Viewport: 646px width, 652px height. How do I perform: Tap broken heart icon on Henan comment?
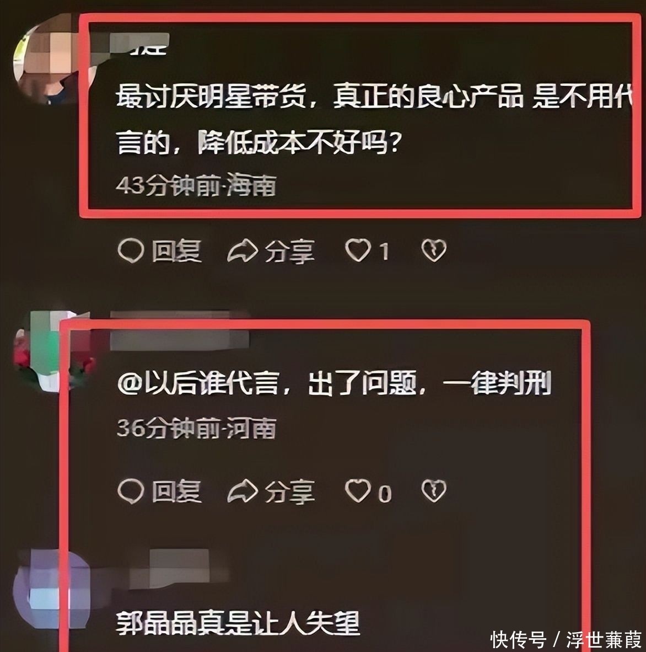(x=434, y=491)
